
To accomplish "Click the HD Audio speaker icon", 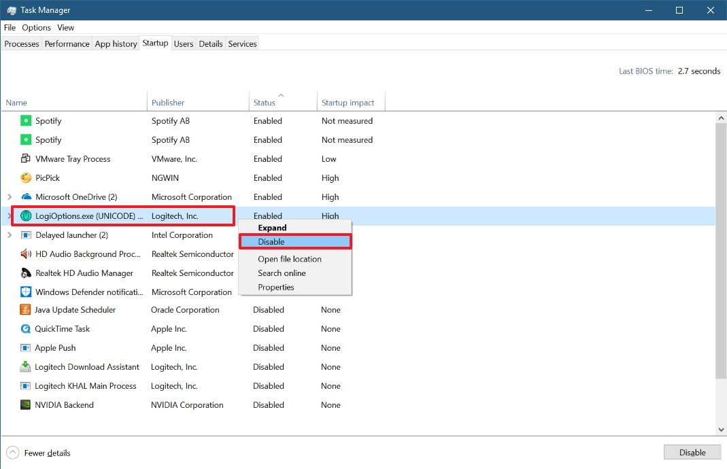I will point(26,254).
